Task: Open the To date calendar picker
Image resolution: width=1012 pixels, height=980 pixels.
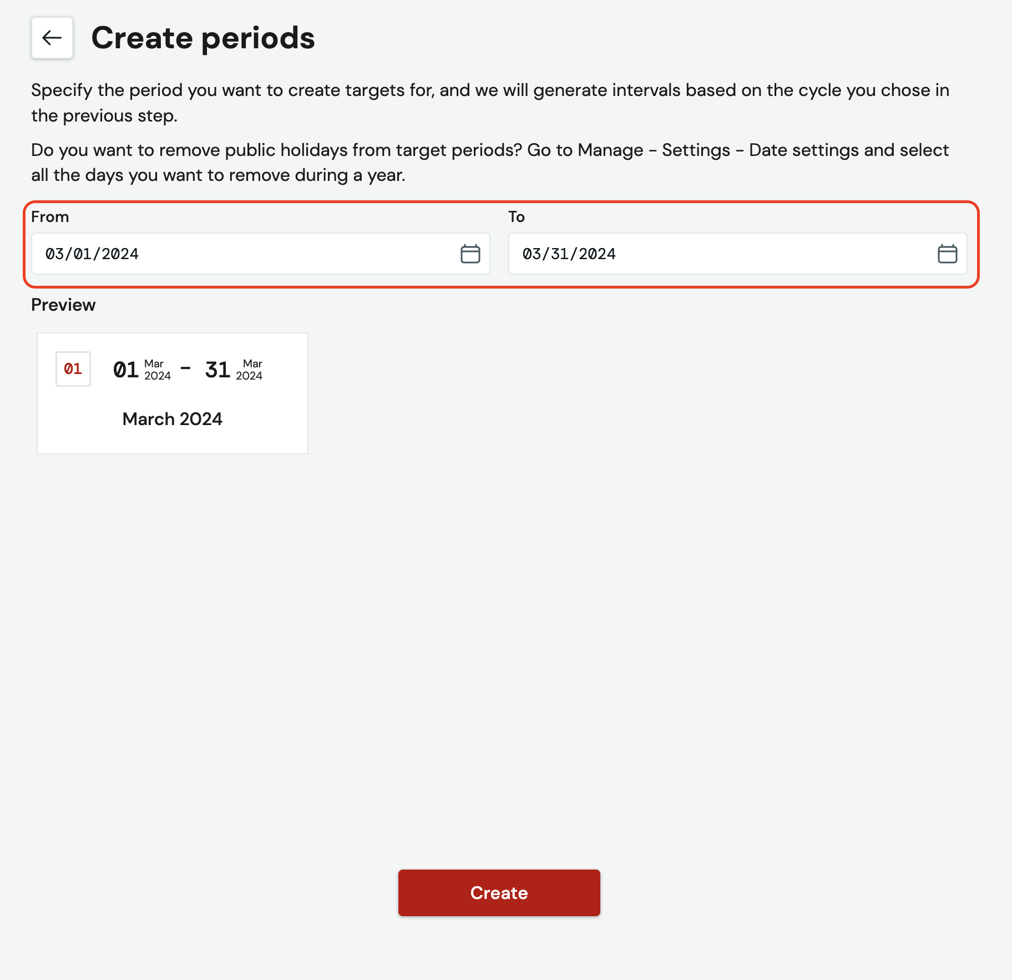Action: point(947,254)
